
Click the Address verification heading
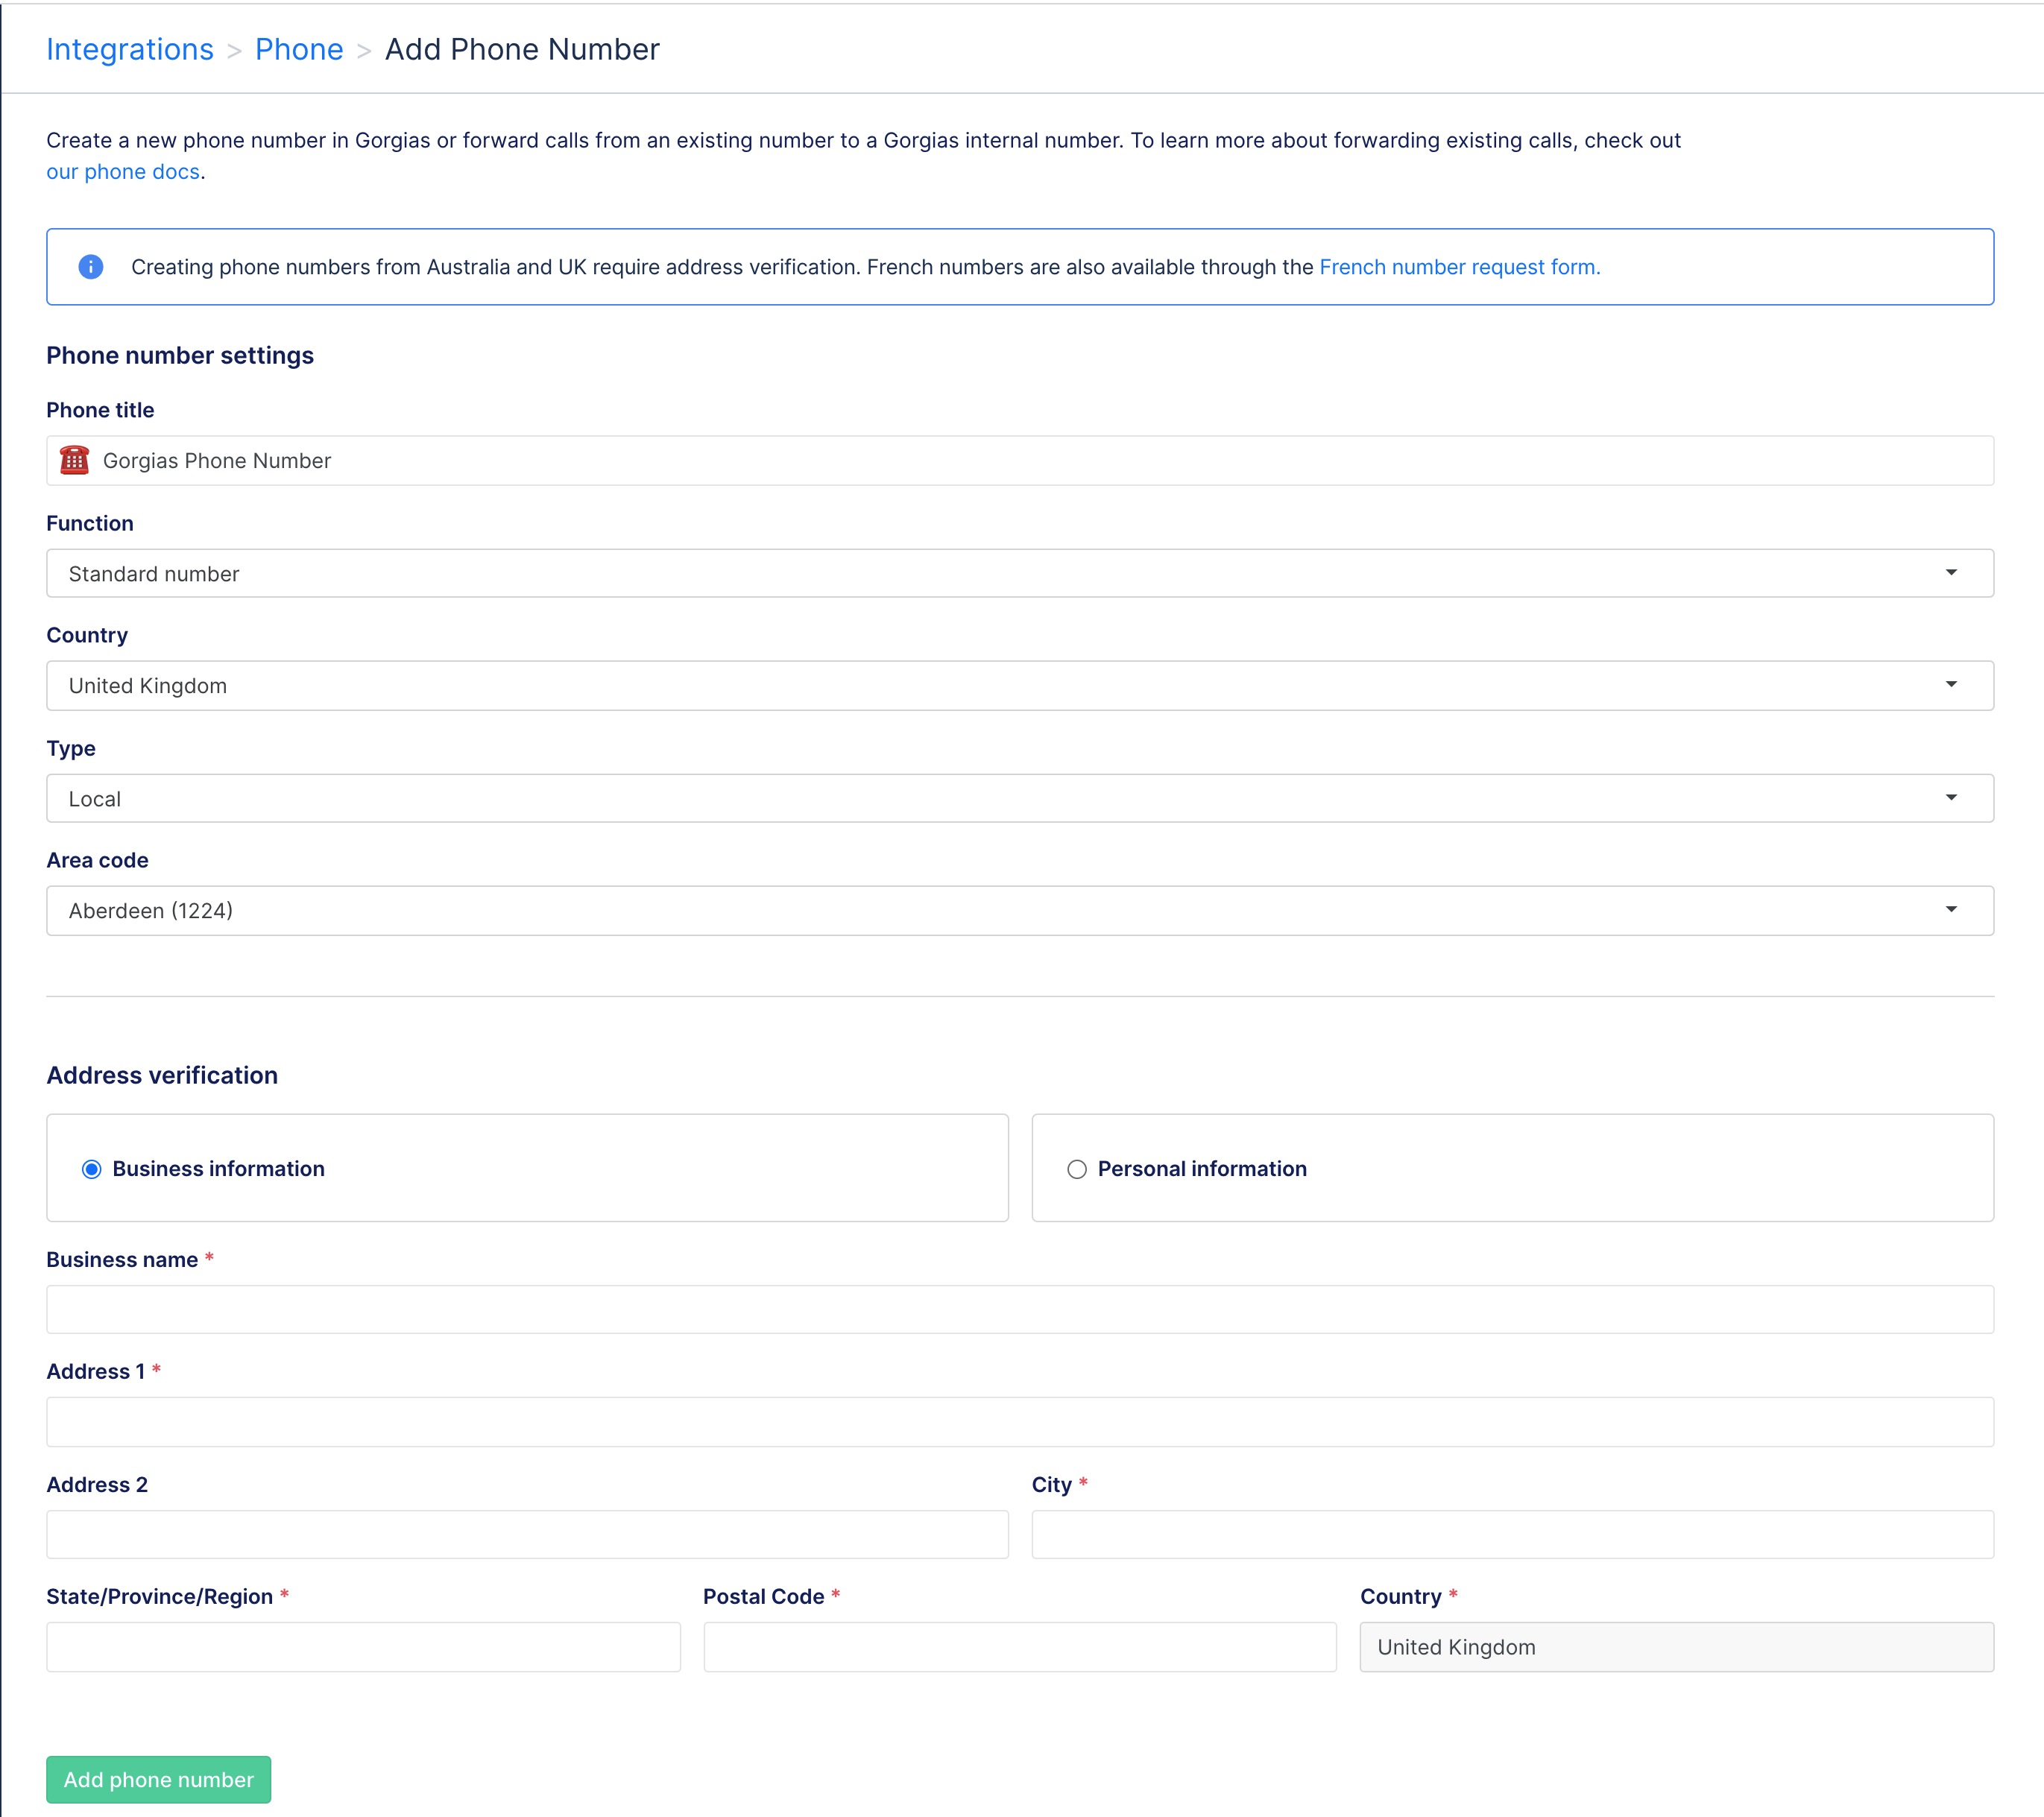click(x=162, y=1075)
